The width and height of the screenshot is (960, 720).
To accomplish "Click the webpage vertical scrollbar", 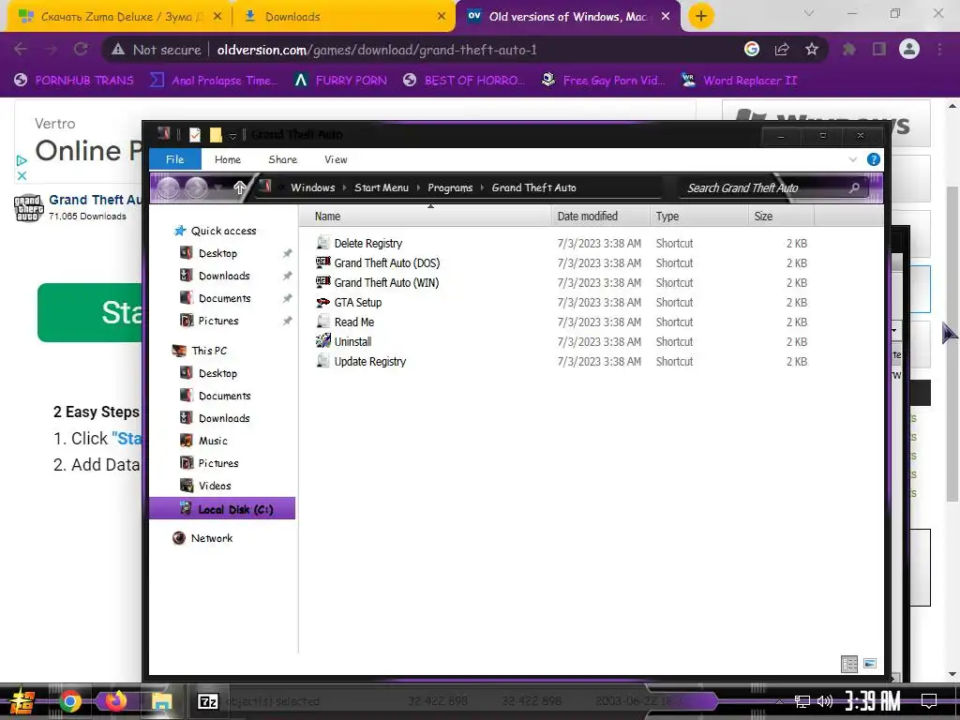I will pyautogui.click(x=952, y=343).
